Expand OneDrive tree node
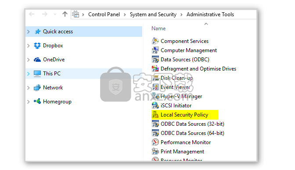This screenshot has width=295, height=170. click(x=29, y=60)
